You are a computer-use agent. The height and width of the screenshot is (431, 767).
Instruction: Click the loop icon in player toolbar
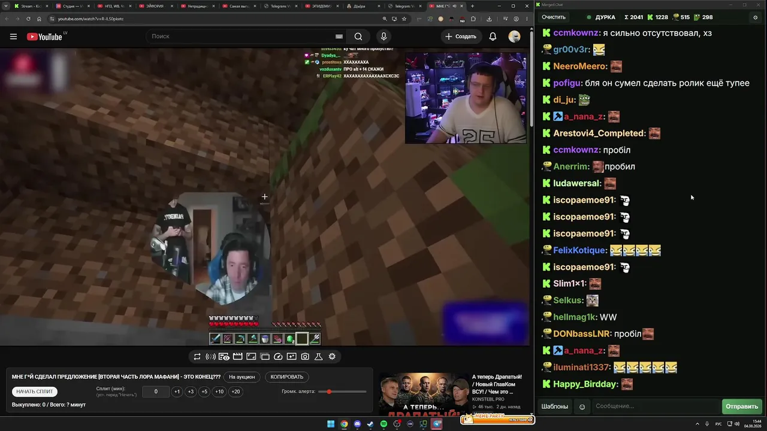pos(197,357)
